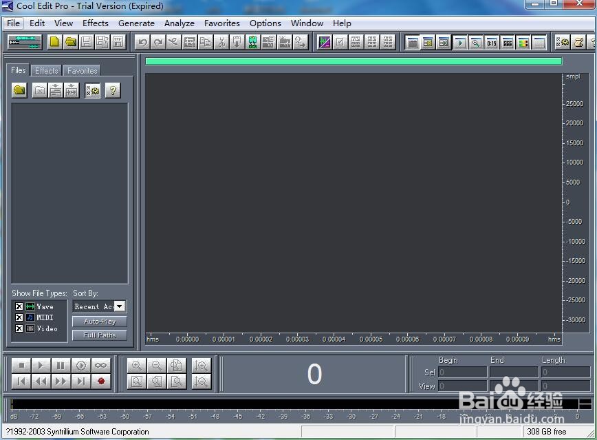Screen dimensions: 597x440
Task: Click the Stop transport button
Action: tap(21, 365)
